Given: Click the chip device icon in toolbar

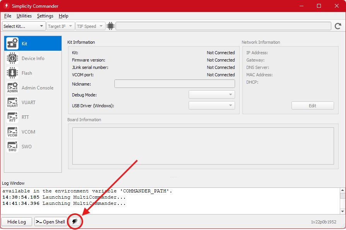Looking at the screenshot, I should tap(111, 26).
